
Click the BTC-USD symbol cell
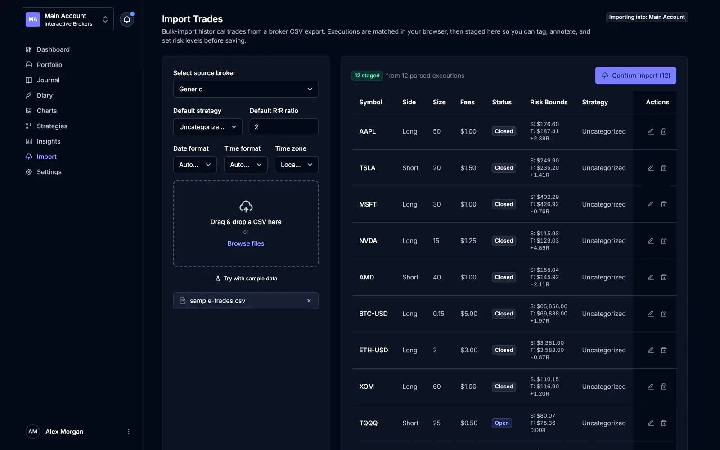pyautogui.click(x=373, y=314)
